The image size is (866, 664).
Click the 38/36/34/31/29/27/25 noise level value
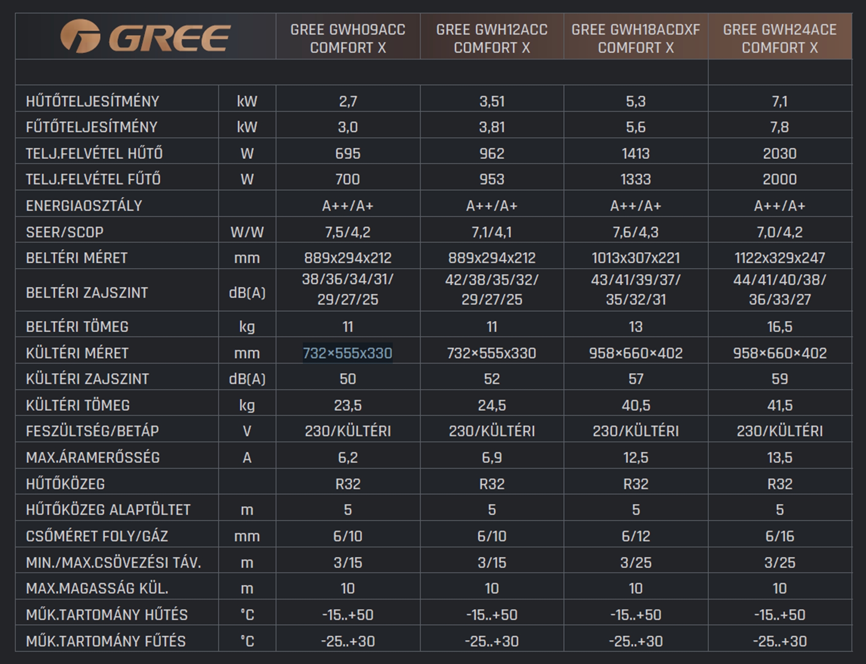348,289
